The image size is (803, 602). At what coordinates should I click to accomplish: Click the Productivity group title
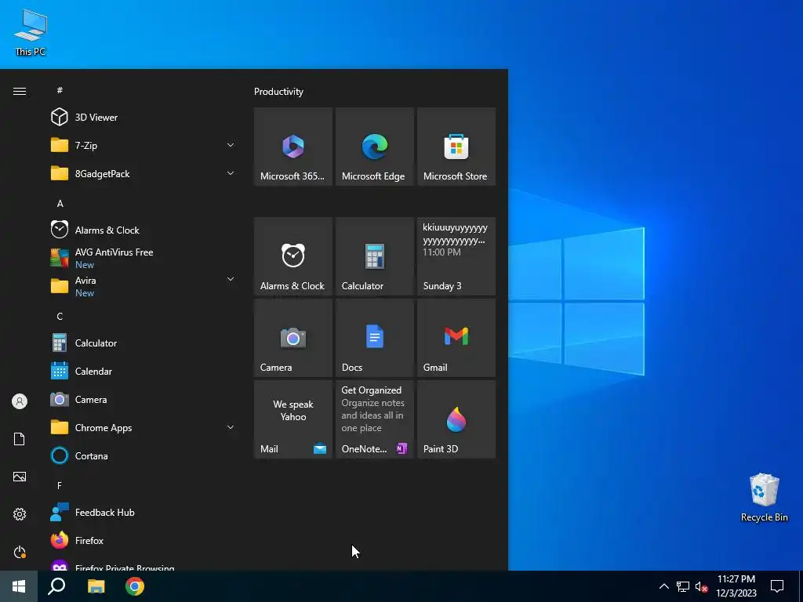click(x=278, y=92)
